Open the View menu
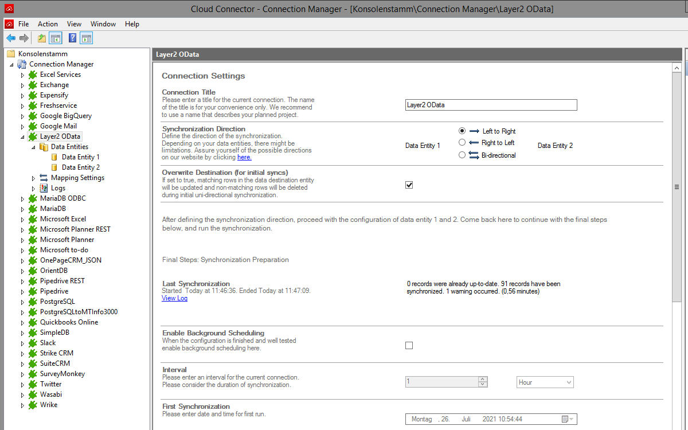This screenshot has height=430, width=688. pos(74,24)
